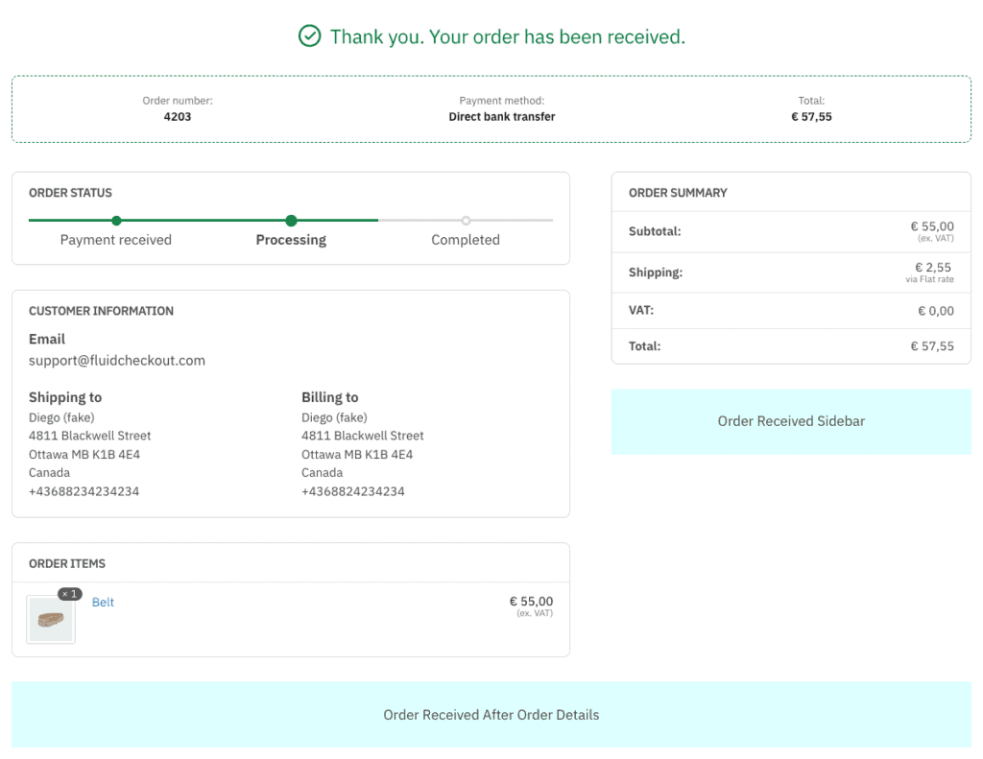Click the via Flat rate shipping label
The image size is (983, 759).
point(931,280)
